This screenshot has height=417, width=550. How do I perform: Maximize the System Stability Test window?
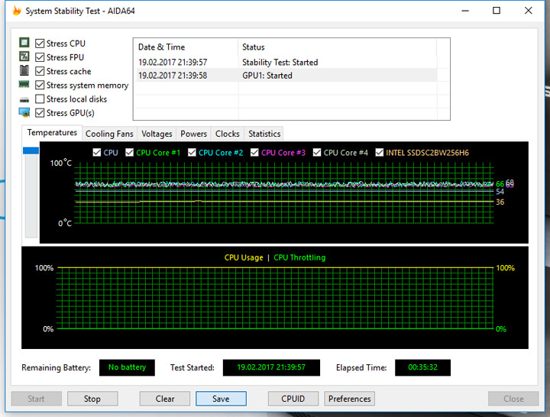[x=497, y=11]
